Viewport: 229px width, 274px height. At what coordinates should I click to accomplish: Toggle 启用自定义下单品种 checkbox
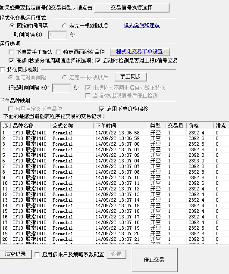[x=10, y=109]
